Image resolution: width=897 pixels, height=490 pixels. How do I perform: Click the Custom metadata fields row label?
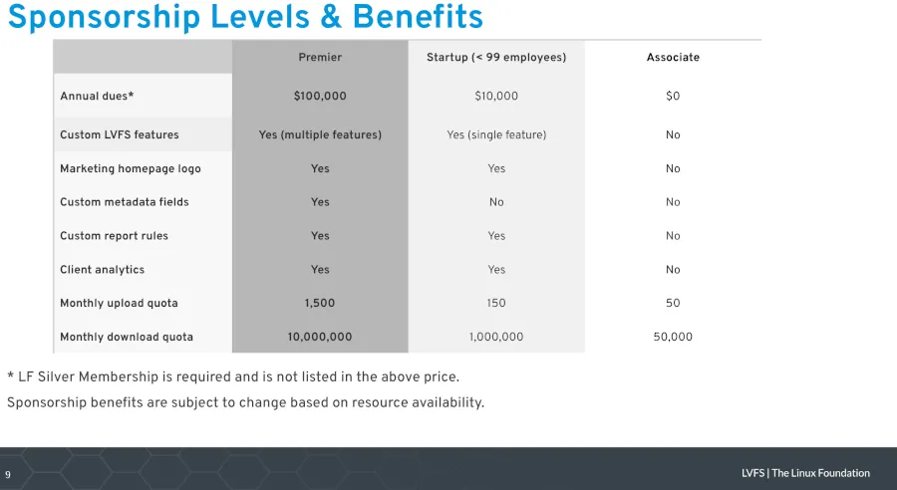[x=125, y=202]
